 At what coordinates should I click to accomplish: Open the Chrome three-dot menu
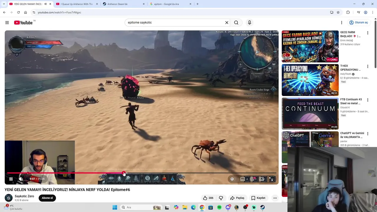click(x=373, y=12)
